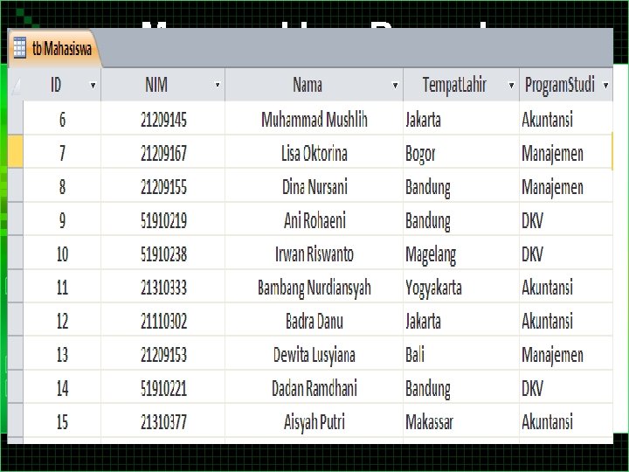This screenshot has width=629, height=472.
Task: Click the name cell Dewita Lusyiana
Action: tap(314, 355)
